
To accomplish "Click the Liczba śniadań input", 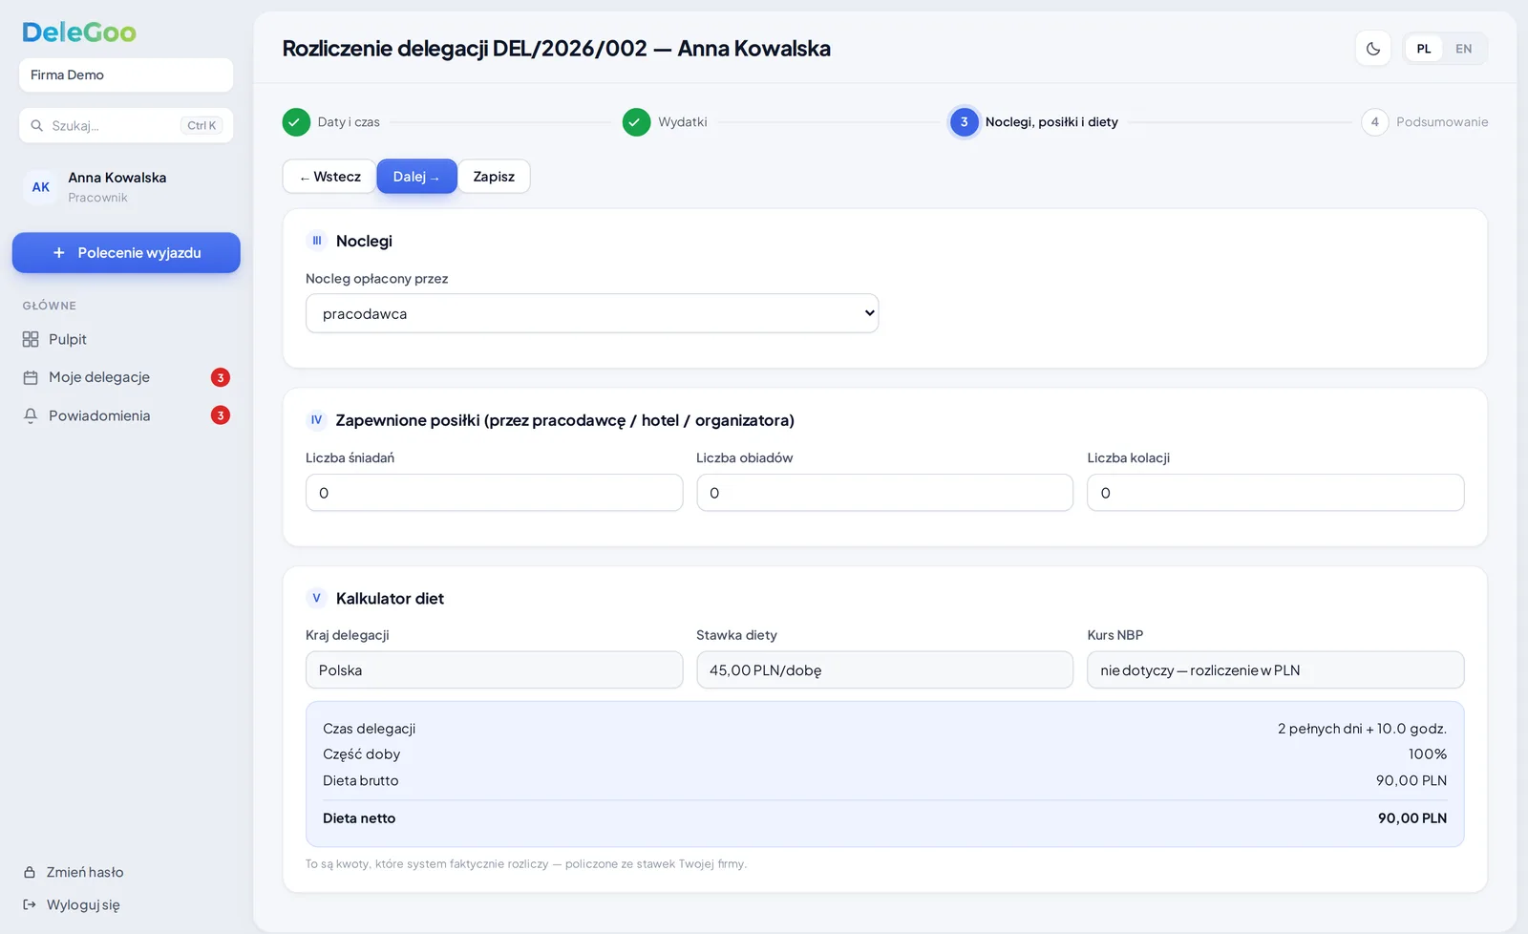I will tap(494, 493).
